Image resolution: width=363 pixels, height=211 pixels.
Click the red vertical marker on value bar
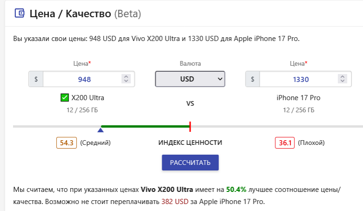click(190, 126)
